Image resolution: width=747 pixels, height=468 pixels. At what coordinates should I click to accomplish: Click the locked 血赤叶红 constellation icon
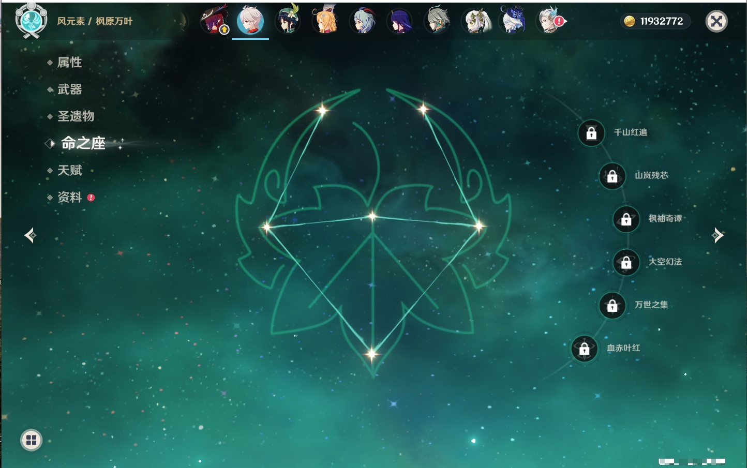[x=585, y=349]
